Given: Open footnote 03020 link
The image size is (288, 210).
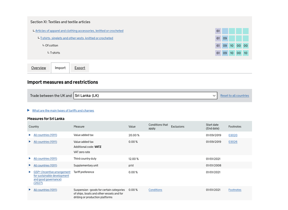Looking at the screenshot, I should point(233,135).
